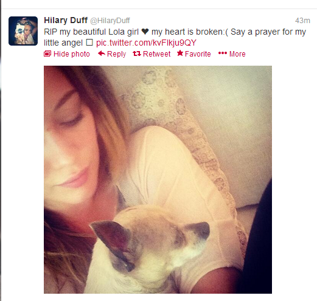Open the attached photo of woman and dog
The width and height of the screenshot is (317, 301).
point(158,179)
